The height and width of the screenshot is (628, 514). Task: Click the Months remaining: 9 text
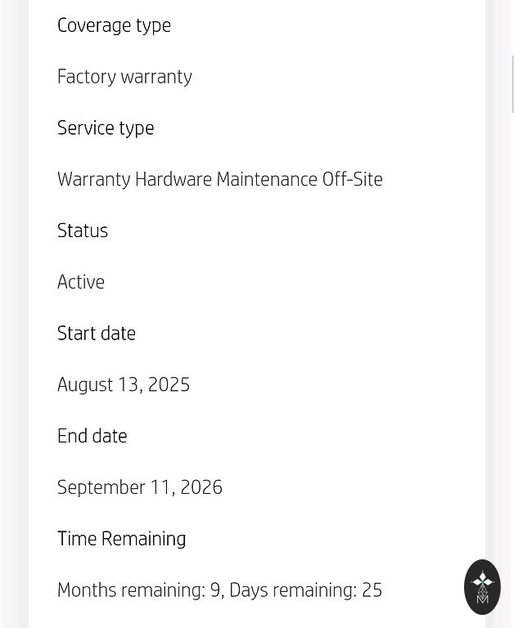[x=138, y=590]
